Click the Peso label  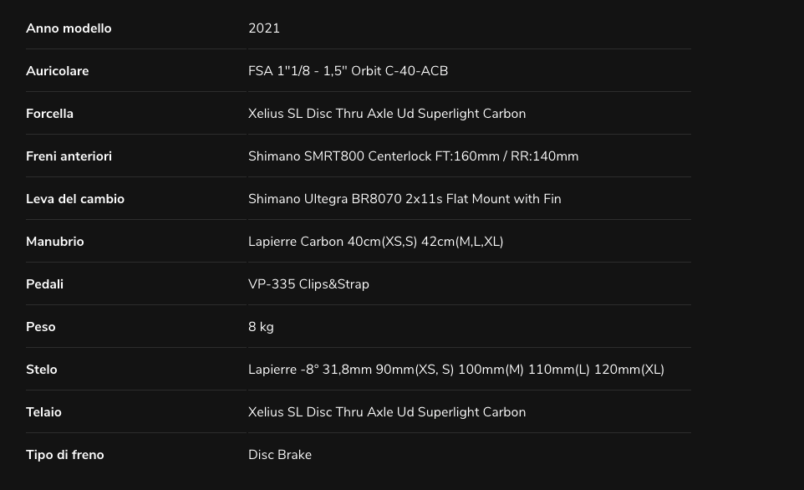(40, 327)
